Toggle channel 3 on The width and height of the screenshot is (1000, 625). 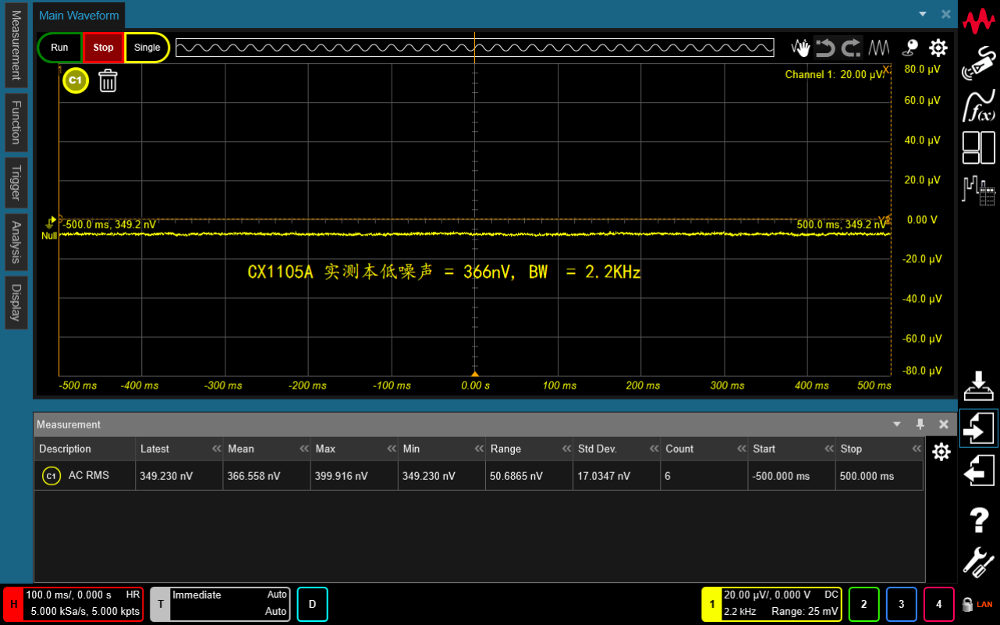point(901,604)
